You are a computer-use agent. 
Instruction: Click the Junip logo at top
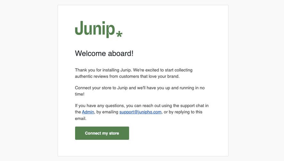tap(99, 29)
